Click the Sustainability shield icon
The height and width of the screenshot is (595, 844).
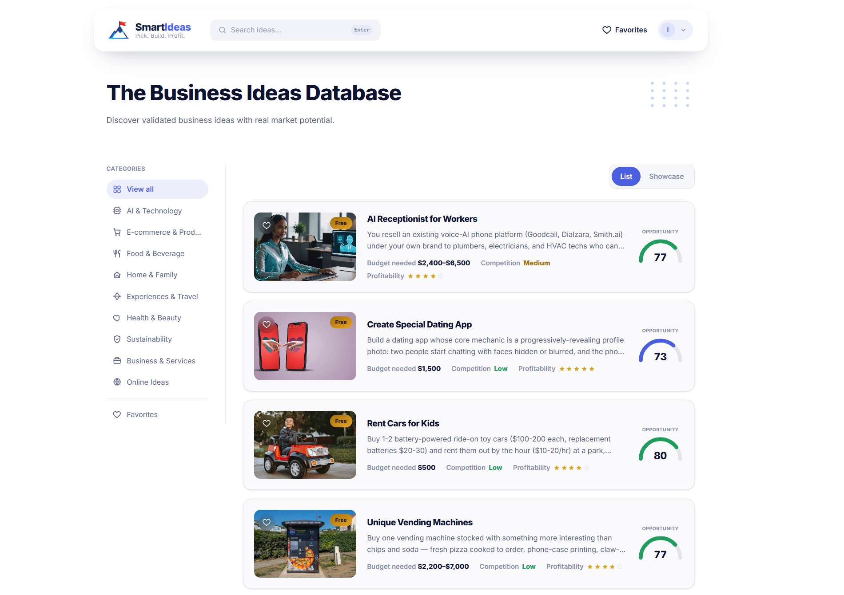[x=117, y=339]
